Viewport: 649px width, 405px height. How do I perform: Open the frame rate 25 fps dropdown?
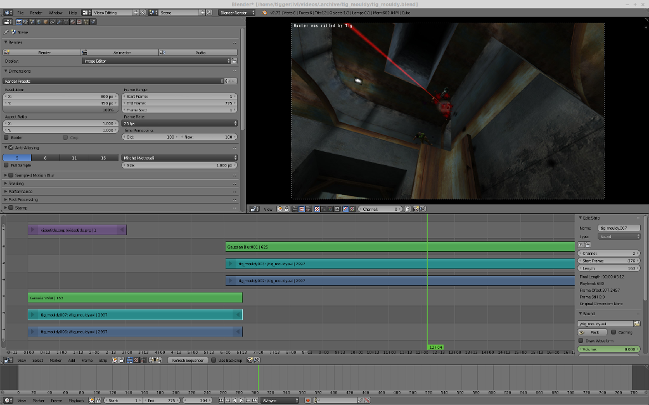(179, 123)
